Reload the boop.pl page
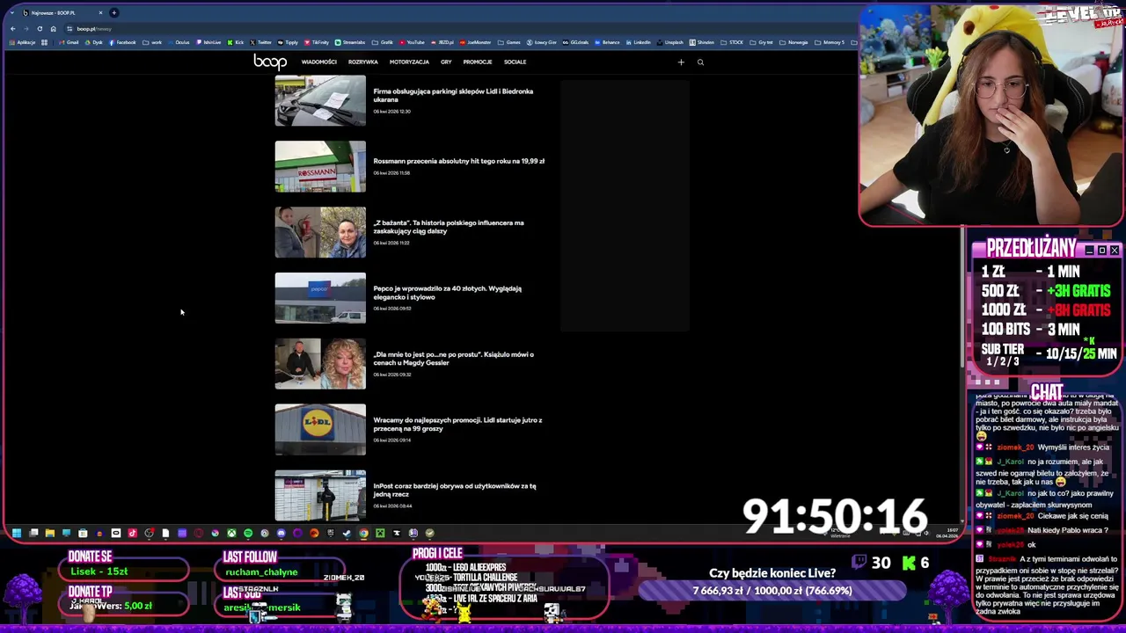Screen dimensions: 1126x633 point(40,29)
